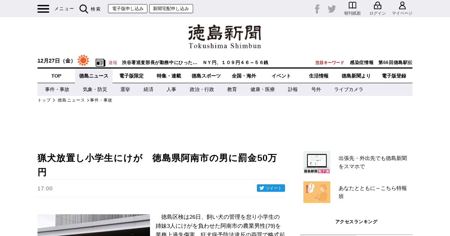The image size is (450, 236).
Task: Select the TOP navigation tab
Action: pyautogui.click(x=56, y=76)
